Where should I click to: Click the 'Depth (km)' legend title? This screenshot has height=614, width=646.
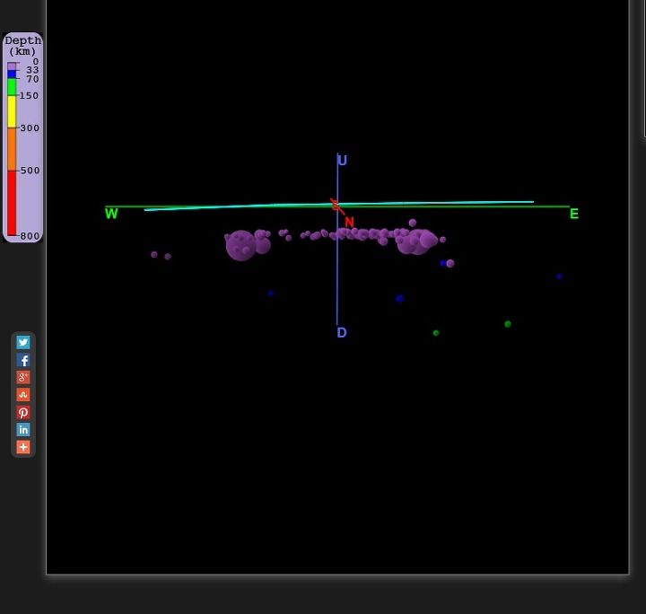22,46
